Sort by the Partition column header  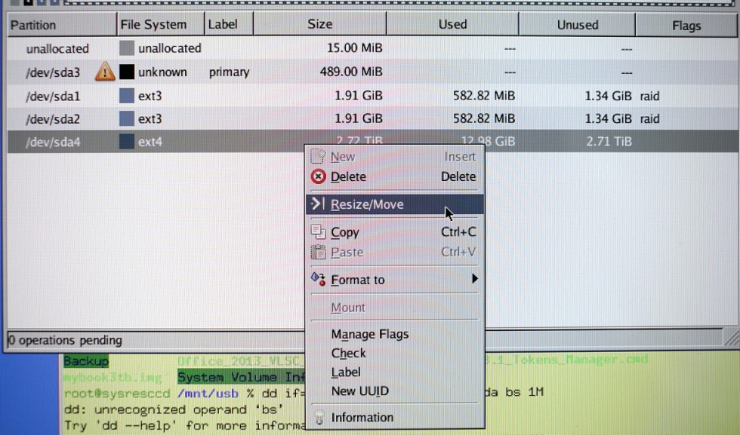pyautogui.click(x=33, y=25)
